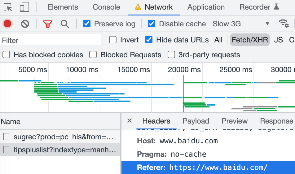
Task: Stop recording network log
Action: coord(7,24)
